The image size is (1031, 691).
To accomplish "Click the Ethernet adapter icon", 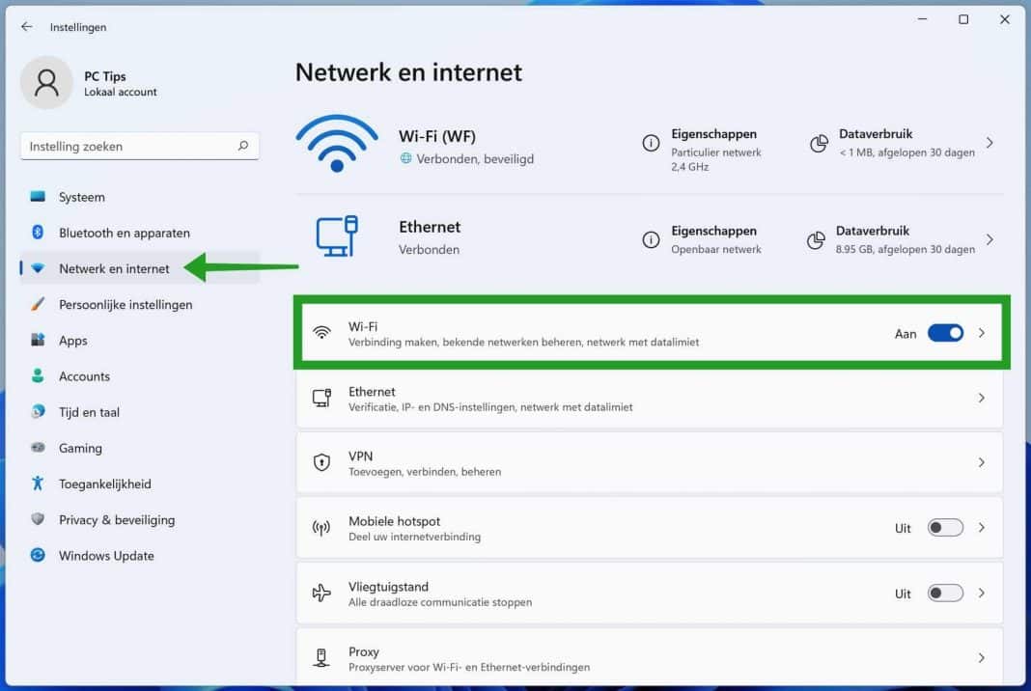I will tap(336, 235).
